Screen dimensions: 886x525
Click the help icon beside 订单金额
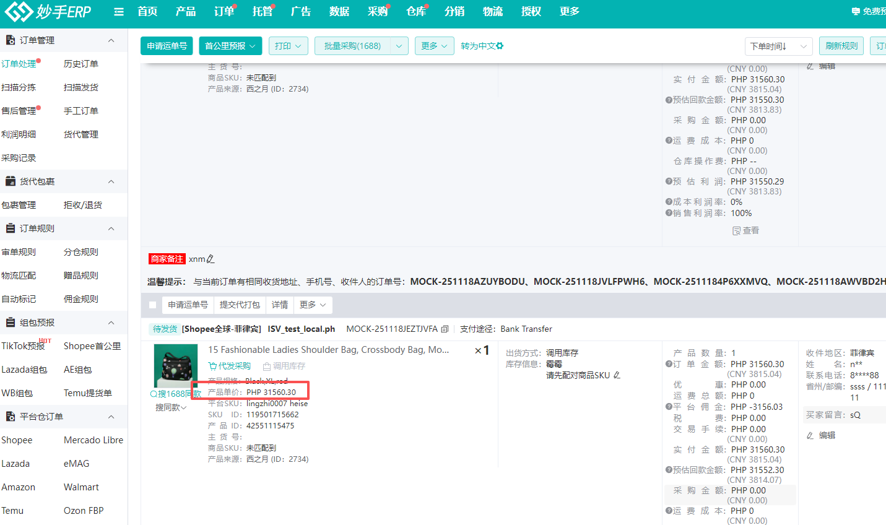tap(669, 364)
